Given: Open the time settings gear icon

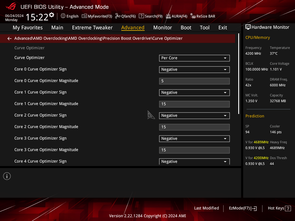Looking at the screenshot, I should (52, 15).
